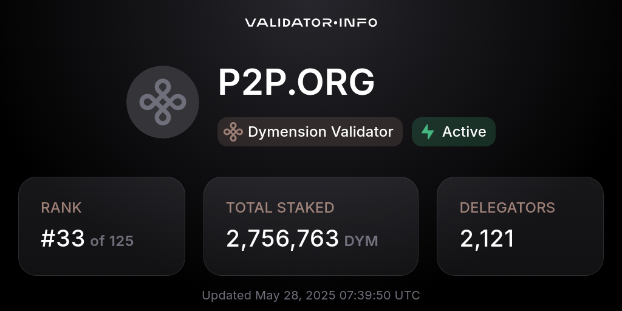Click the small Dymension logo in badge
Image resolution: width=622 pixels, height=311 pixels.
pyautogui.click(x=233, y=132)
